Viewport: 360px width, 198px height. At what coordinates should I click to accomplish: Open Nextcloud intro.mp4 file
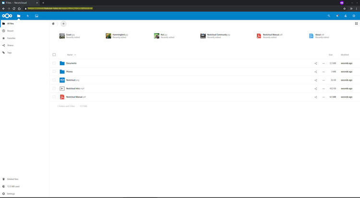(x=75, y=89)
